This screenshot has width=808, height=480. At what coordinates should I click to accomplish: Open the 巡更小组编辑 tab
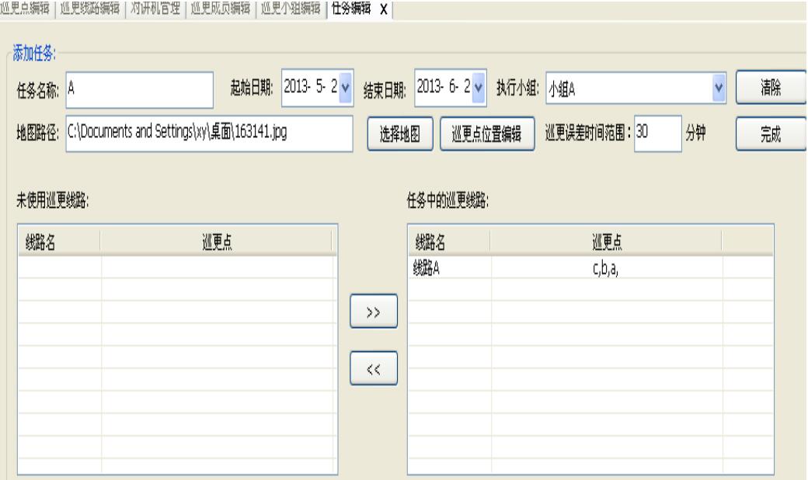coord(291,9)
